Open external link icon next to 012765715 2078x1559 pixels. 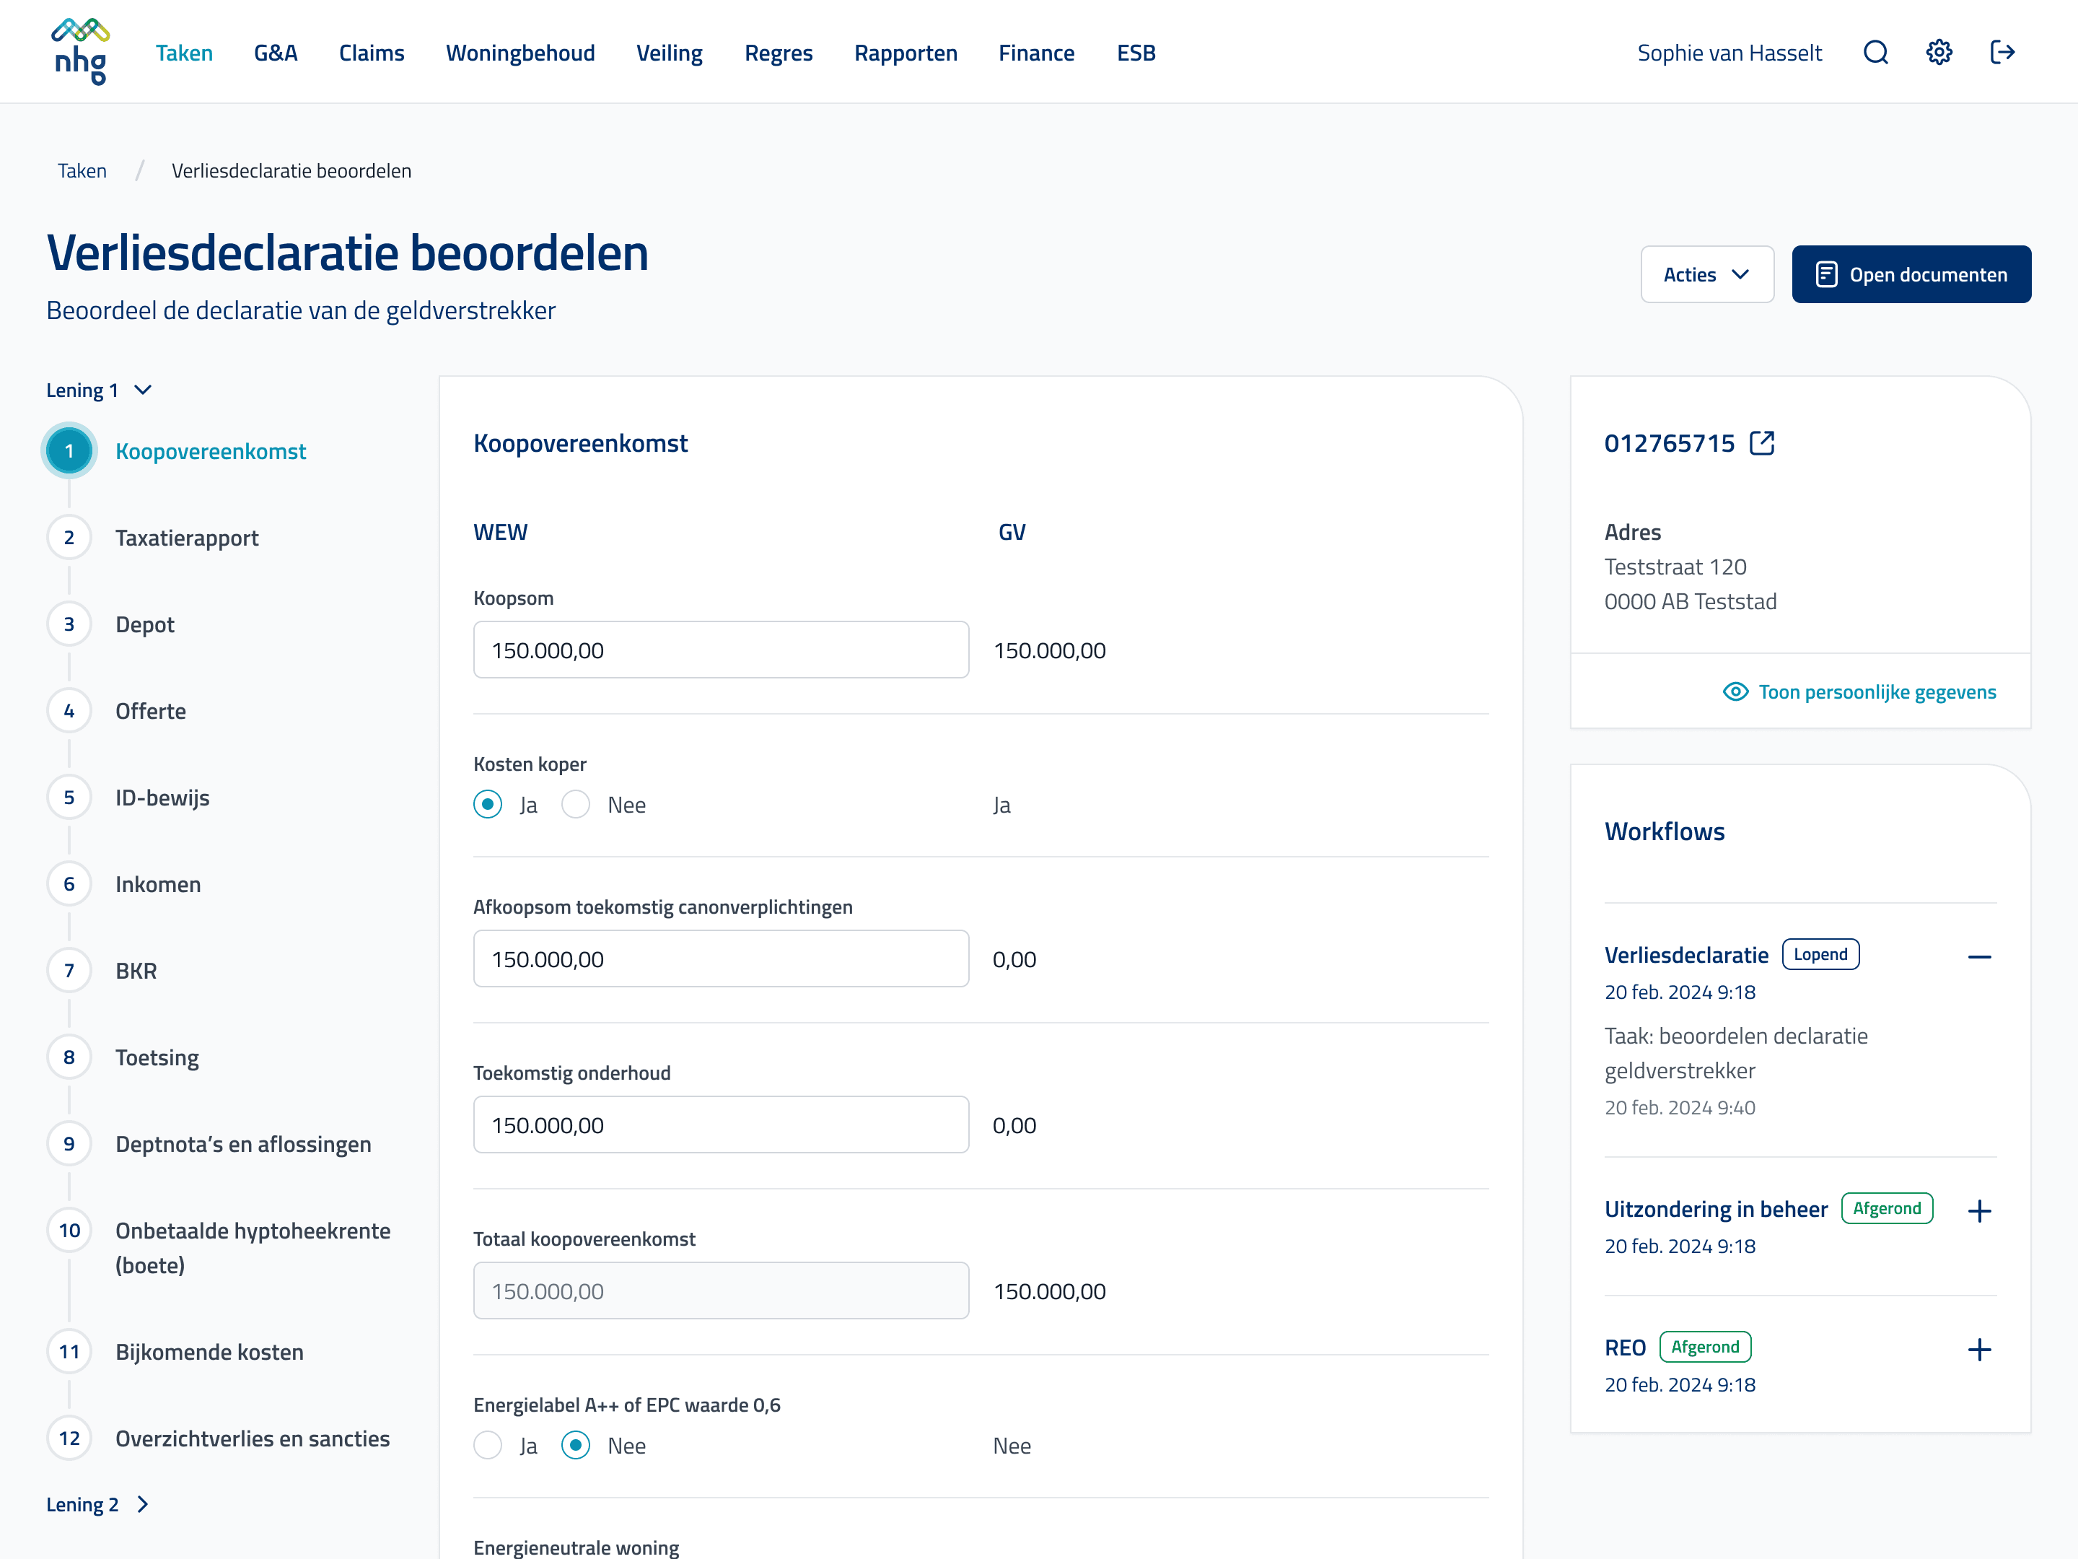(x=1761, y=442)
